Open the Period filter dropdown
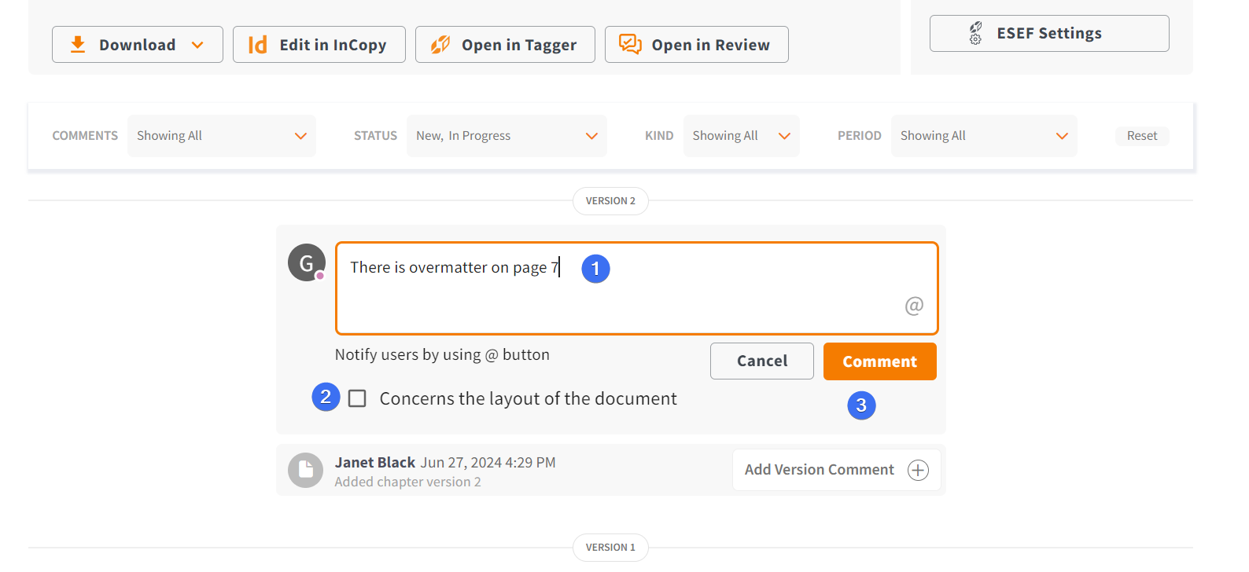Viewport: 1249px width, 572px height. 984,136
